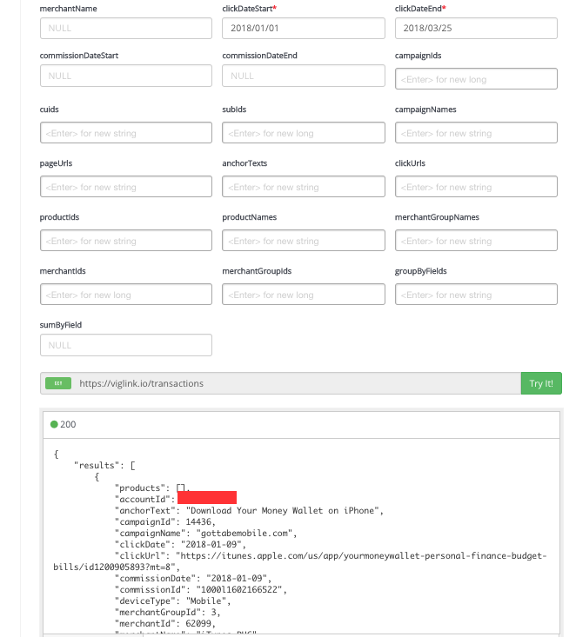This screenshot has width=576, height=637.
Task: Click the merchantGroupIds input box
Action: point(303,294)
